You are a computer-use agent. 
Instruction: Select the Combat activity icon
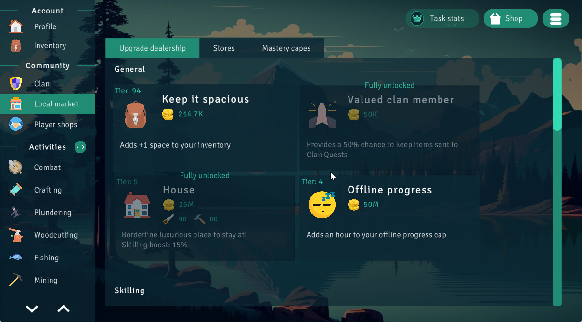(14, 167)
